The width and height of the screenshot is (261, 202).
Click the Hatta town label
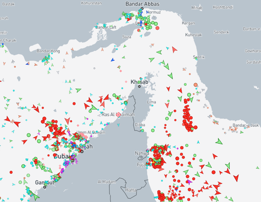coord(131,190)
